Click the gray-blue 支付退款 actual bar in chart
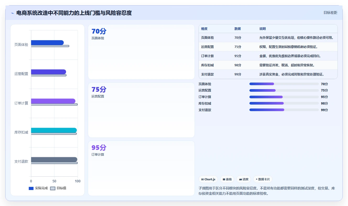Viewport: 348px width, 206px height. pyautogui.click(x=54, y=160)
